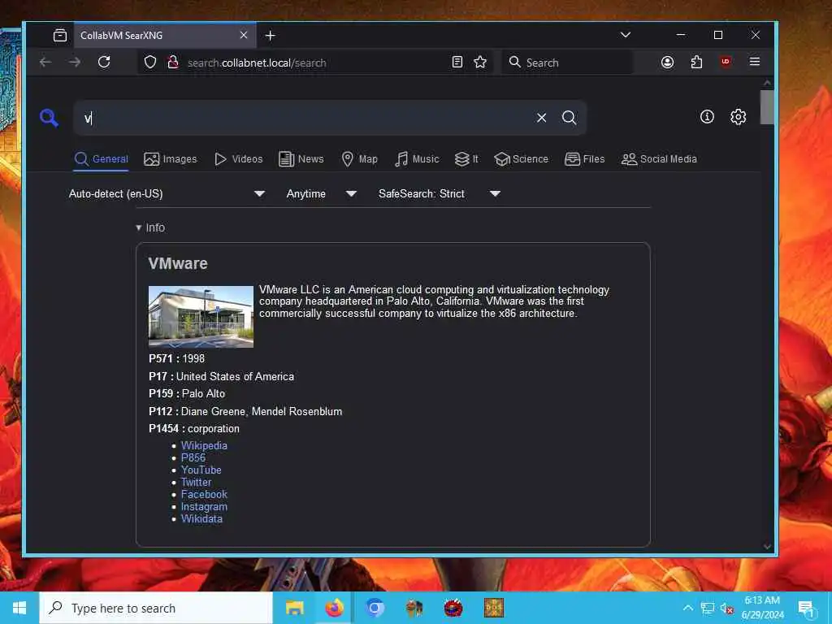
Task: Open Firefox from the taskbar
Action: click(x=334, y=608)
